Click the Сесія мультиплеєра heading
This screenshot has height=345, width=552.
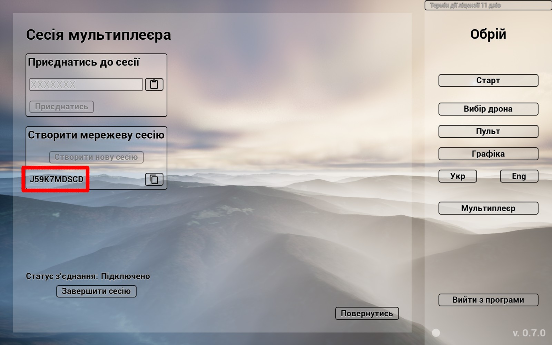point(99,35)
